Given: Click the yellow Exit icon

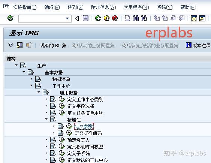Looking at the screenshot, I should [106, 18].
